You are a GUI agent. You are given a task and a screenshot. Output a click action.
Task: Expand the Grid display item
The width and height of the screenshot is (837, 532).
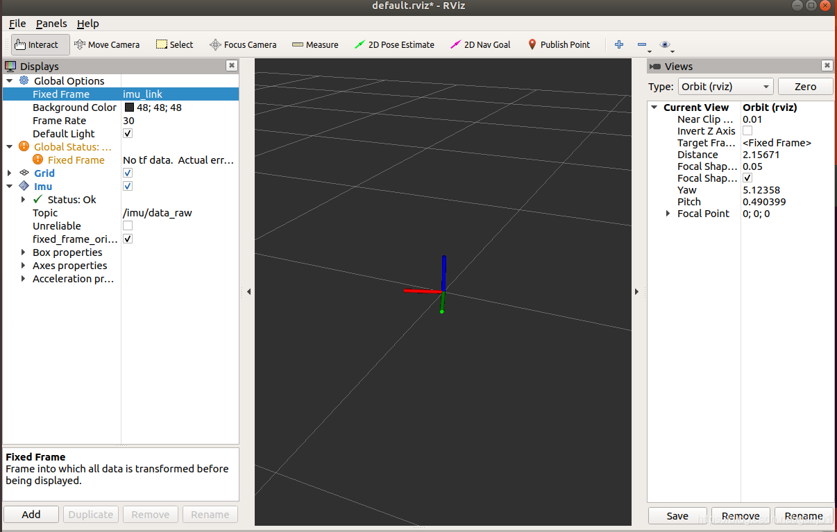pyautogui.click(x=10, y=173)
